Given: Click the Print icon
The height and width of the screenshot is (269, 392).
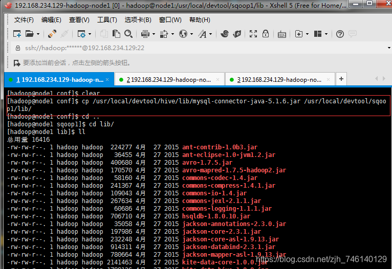Looking at the screenshot, I should (145, 34).
